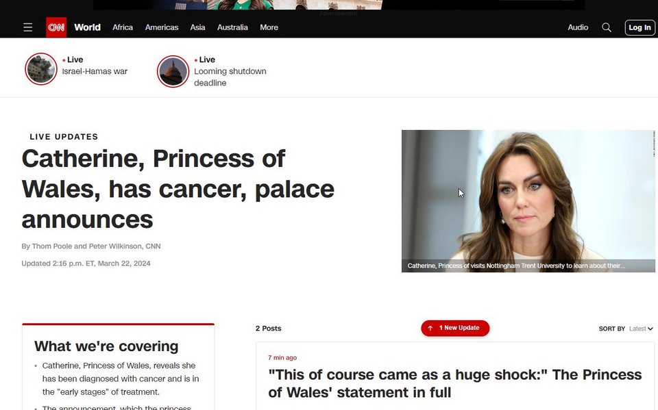Open the Americas section
Viewport: 658px width, 410px height.
coord(162,27)
